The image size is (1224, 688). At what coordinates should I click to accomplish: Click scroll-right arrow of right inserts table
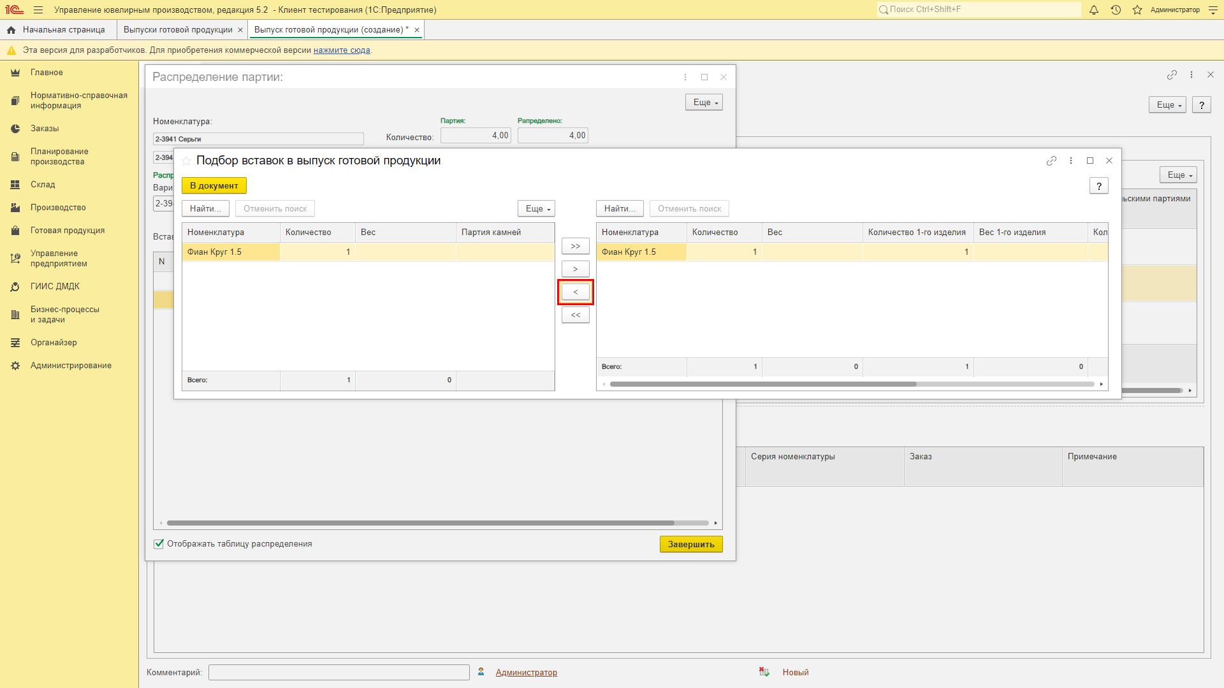pyautogui.click(x=1102, y=384)
